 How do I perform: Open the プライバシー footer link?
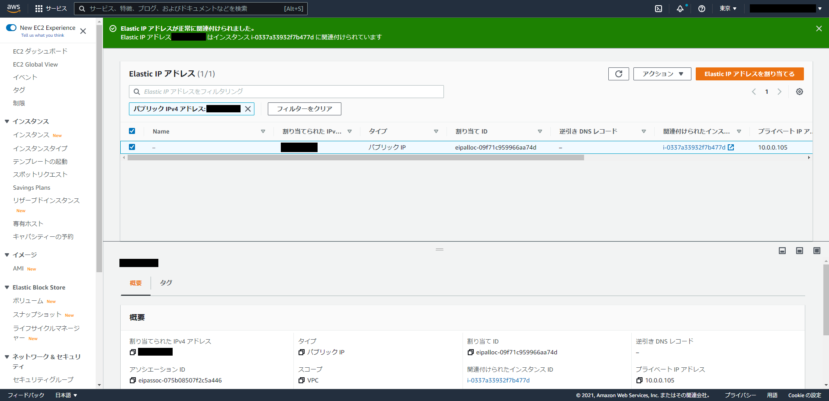pyautogui.click(x=741, y=395)
